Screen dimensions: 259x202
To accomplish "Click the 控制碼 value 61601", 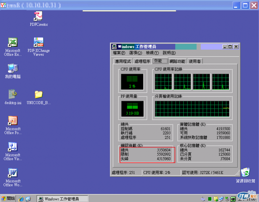I will (x=165, y=129).
